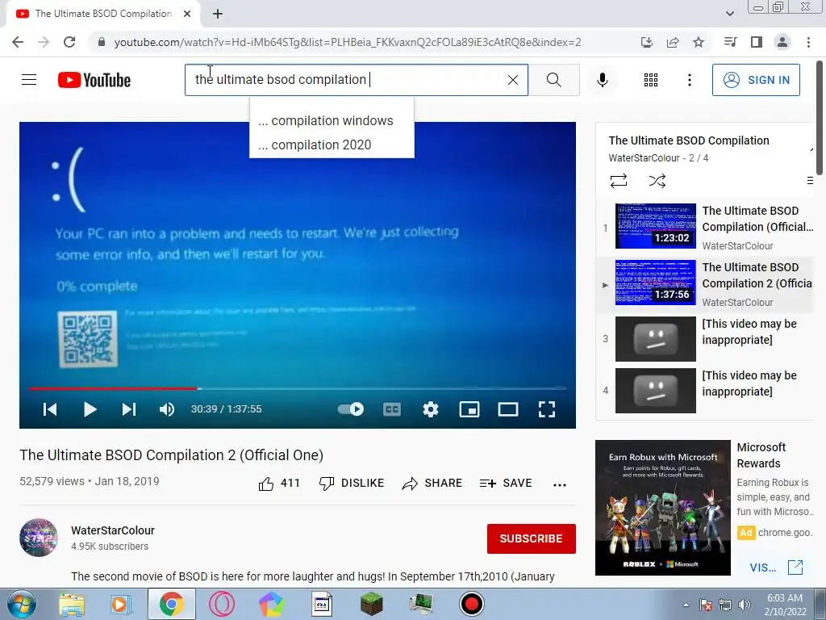This screenshot has height=620, width=826.
Task: Share this page icon in omnibox
Action: coord(673,42)
